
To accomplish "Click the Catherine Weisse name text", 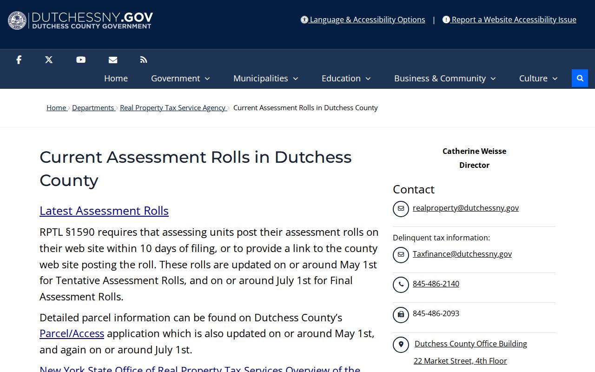I will (x=474, y=151).
